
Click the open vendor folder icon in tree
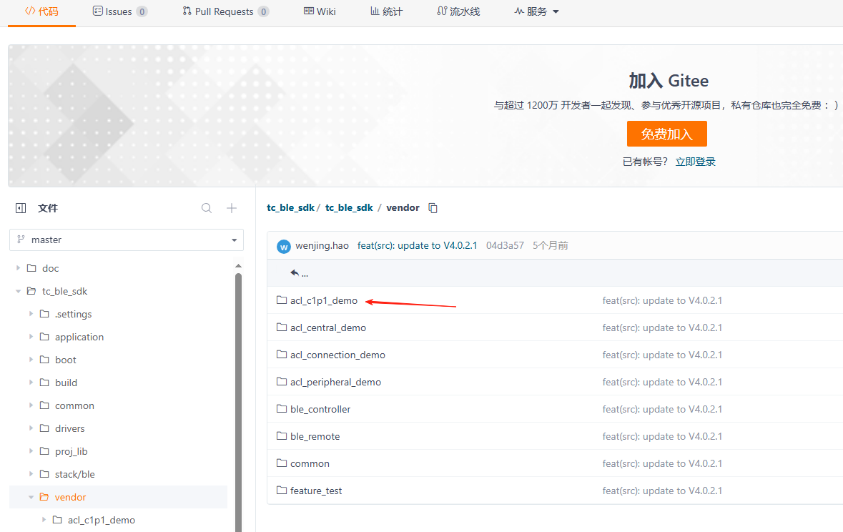pyautogui.click(x=44, y=497)
